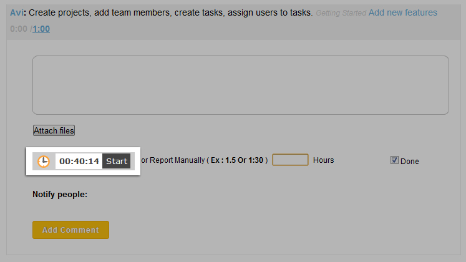The width and height of the screenshot is (466, 262).
Task: Click the Done label text
Action: (410, 161)
